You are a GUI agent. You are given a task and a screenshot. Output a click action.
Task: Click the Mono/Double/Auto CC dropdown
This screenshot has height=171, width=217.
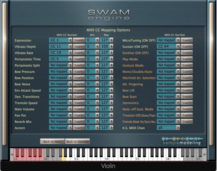point(168,71)
